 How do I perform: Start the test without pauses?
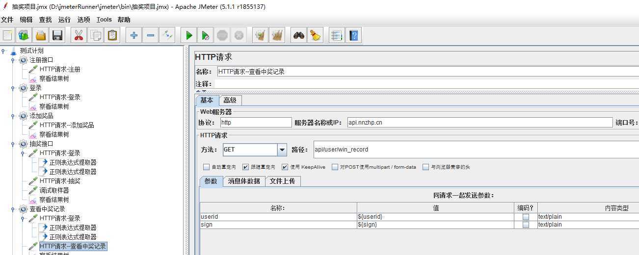(205, 35)
